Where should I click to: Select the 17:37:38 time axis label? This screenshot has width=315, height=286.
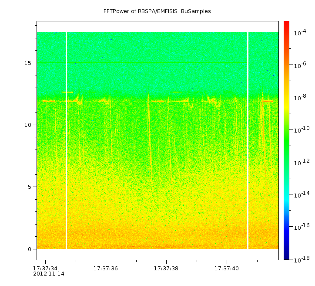coord(166,268)
